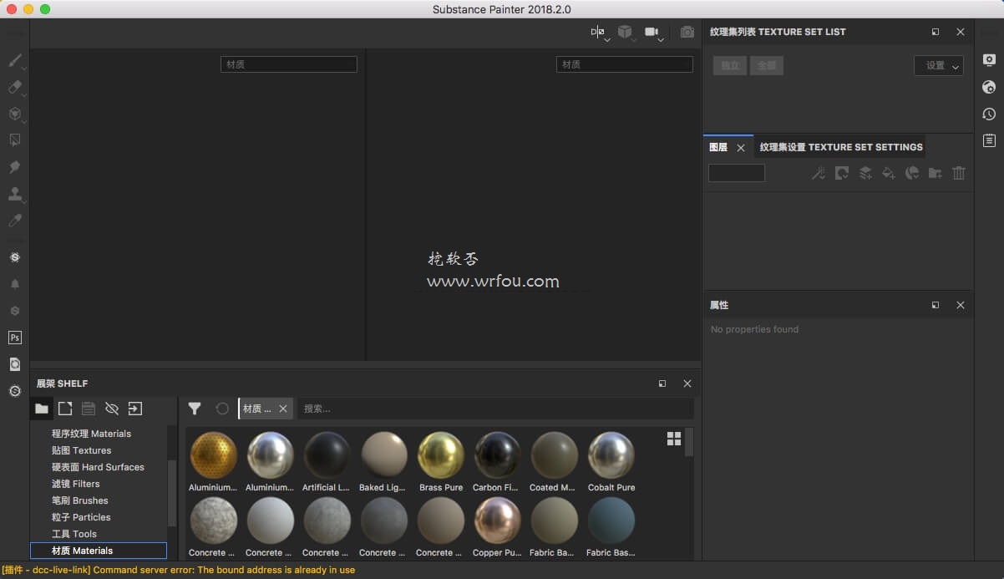Image resolution: width=1004 pixels, height=579 pixels.
Task: Click the shelf save icon
Action: (x=89, y=409)
